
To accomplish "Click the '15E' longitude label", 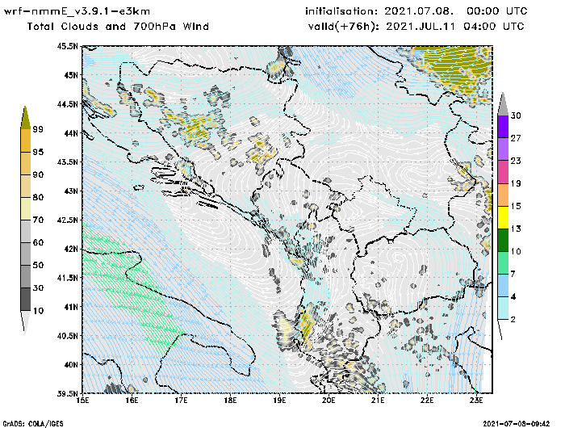I will (83, 401).
